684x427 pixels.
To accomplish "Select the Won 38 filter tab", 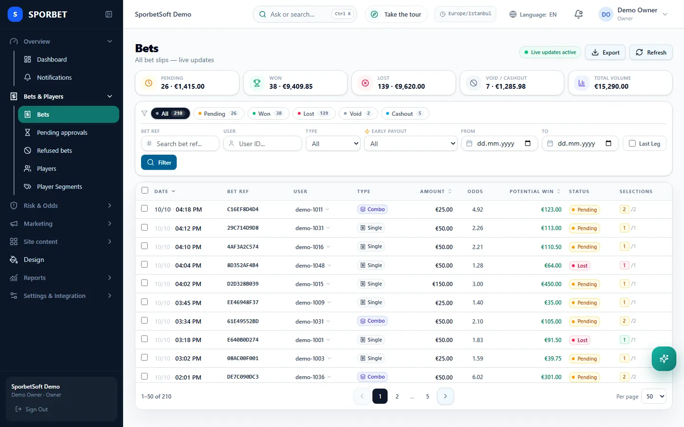I will click(268, 113).
